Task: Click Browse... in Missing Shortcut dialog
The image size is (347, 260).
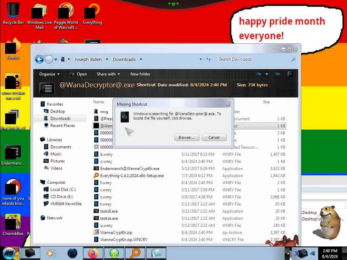Action: 187,137
